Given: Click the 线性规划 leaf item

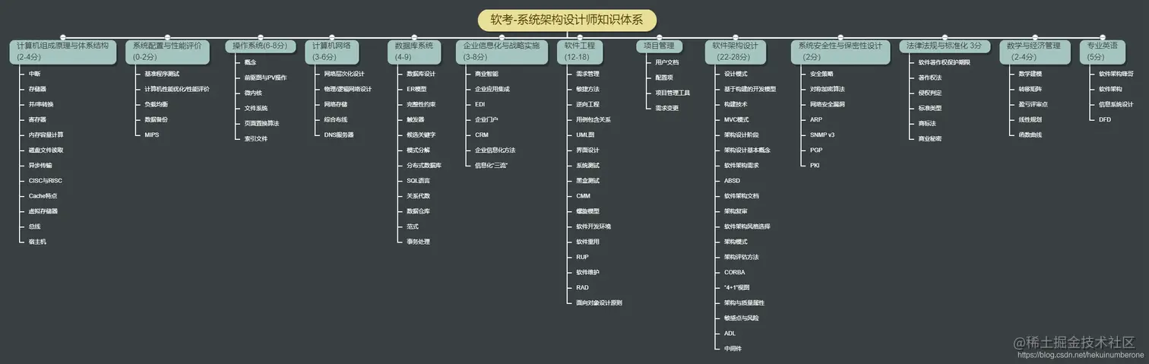Looking at the screenshot, I should (x=1030, y=119).
